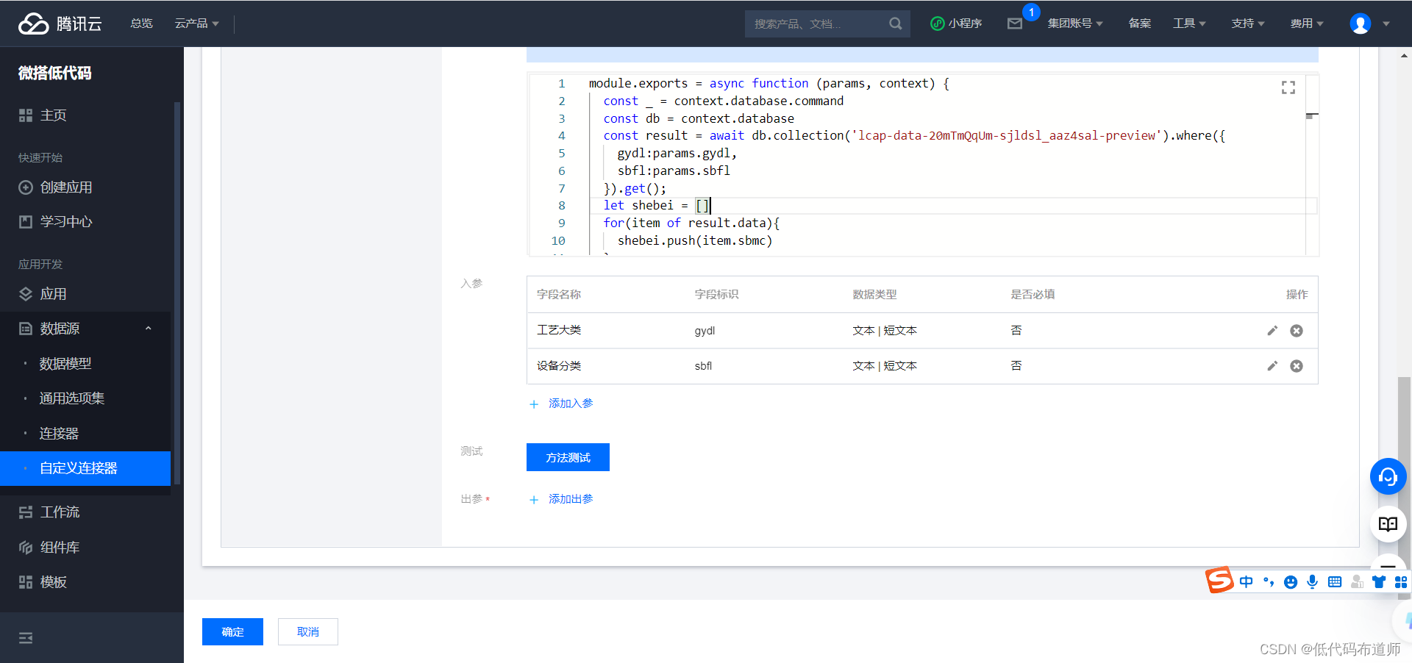Screen dimensions: 1412x663
Task: Click the 方法测试 button
Action: click(x=568, y=457)
